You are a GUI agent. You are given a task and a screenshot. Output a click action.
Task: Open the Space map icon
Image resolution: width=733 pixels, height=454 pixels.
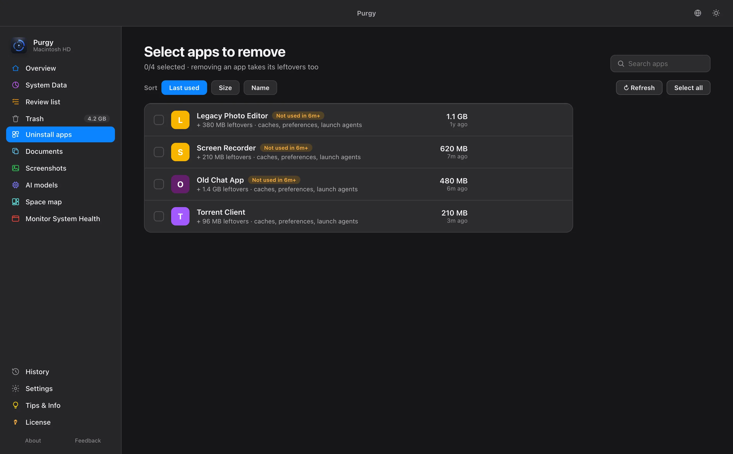[16, 202]
